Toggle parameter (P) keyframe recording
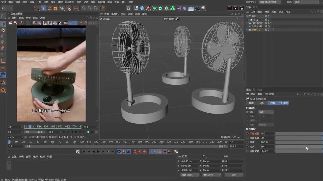 [165, 151]
